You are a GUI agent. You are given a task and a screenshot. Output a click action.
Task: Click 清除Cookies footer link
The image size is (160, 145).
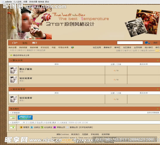coord(63,134)
